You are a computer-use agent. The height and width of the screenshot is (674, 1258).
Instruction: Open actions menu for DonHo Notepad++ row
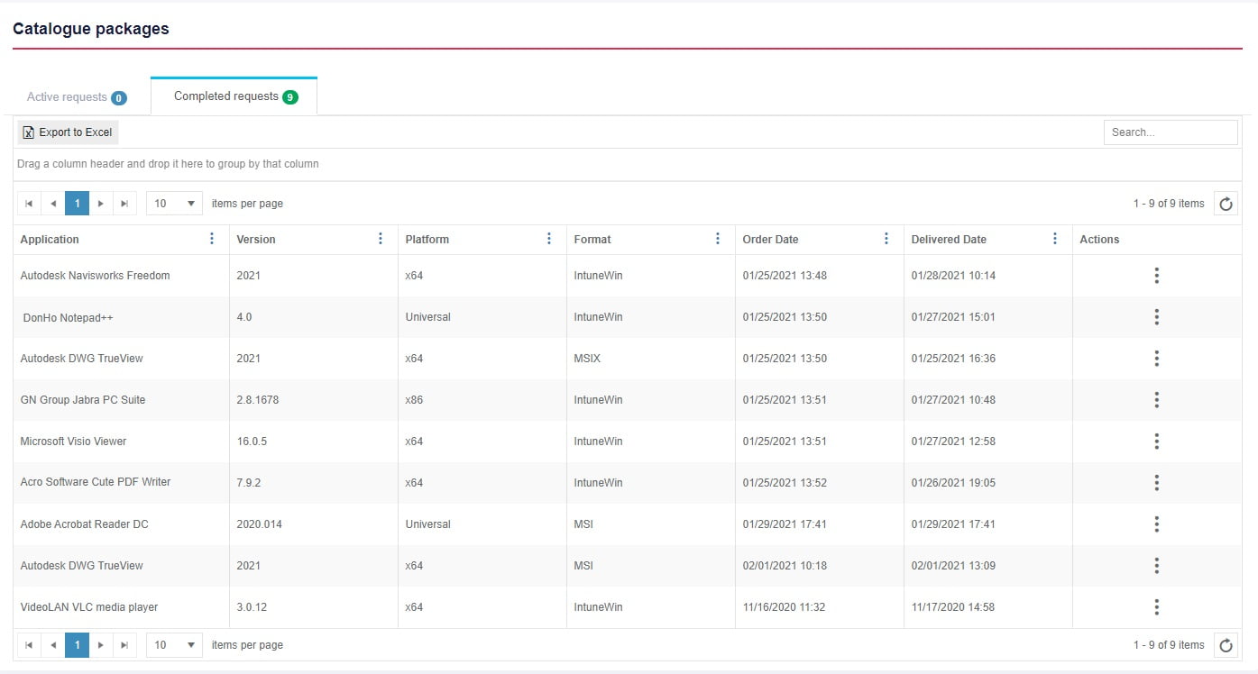(x=1156, y=317)
